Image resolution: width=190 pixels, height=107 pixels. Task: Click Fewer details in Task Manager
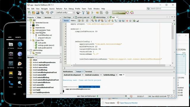coord(110,103)
